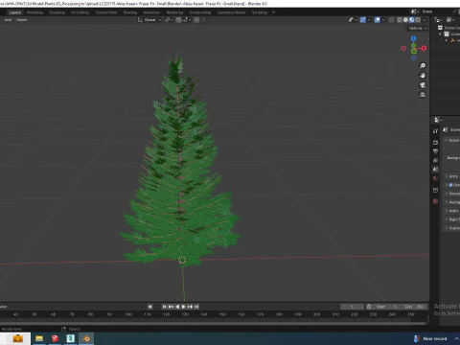Screen dimensions: 460x345
Task: Open the transform orientation Global dropdown
Action: pyautogui.click(x=149, y=20)
